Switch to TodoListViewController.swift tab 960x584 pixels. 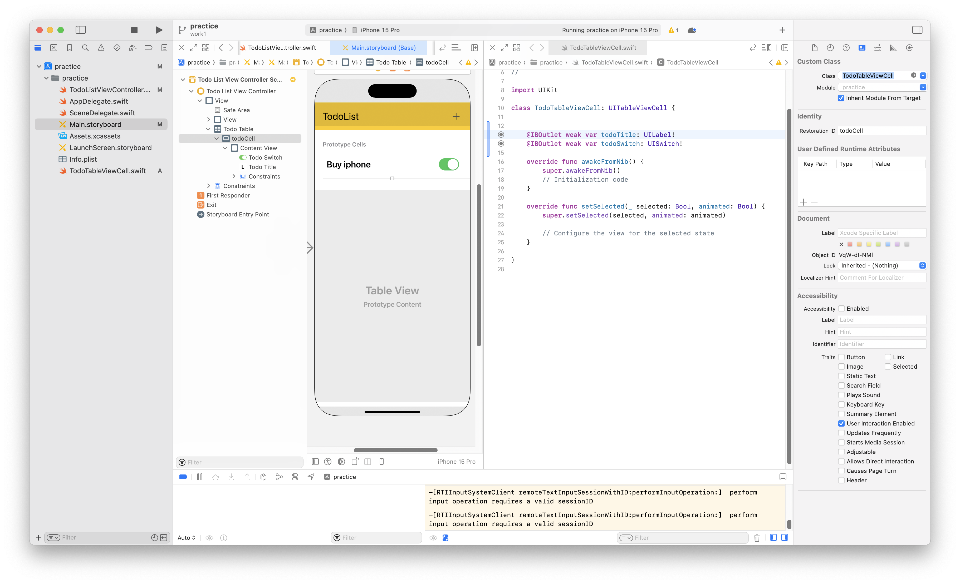click(281, 47)
